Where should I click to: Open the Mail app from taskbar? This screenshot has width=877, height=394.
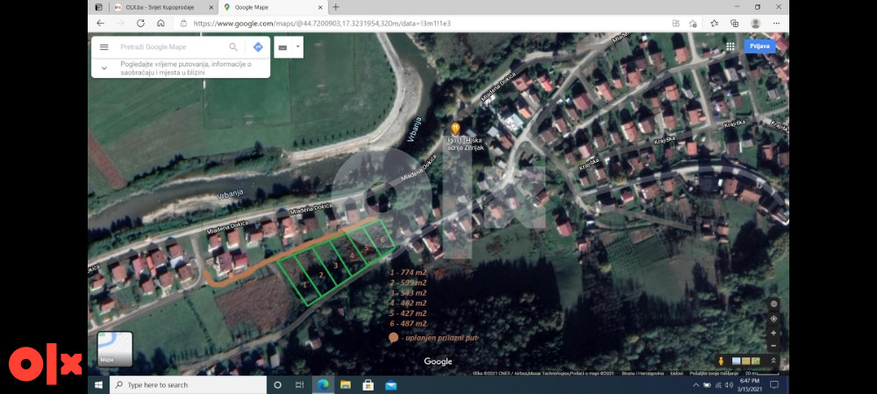(391, 385)
